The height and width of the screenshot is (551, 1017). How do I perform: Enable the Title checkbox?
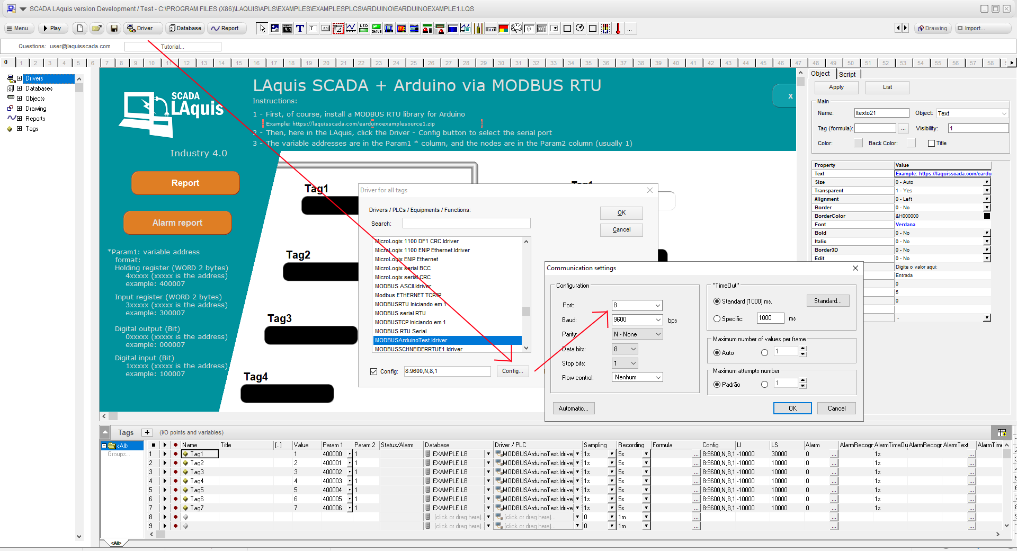click(x=931, y=143)
